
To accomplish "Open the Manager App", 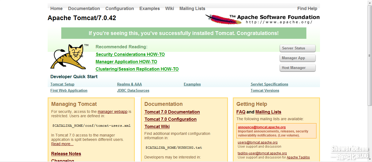I will [297, 58].
